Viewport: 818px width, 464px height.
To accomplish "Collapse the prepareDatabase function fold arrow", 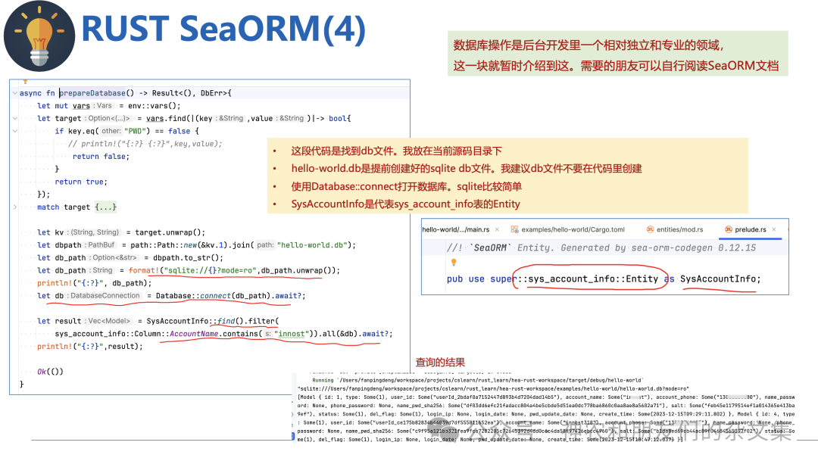I will [x=14, y=93].
